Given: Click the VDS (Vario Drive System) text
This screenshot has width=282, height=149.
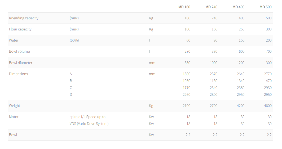Looking at the screenshot, I should click(89, 124).
